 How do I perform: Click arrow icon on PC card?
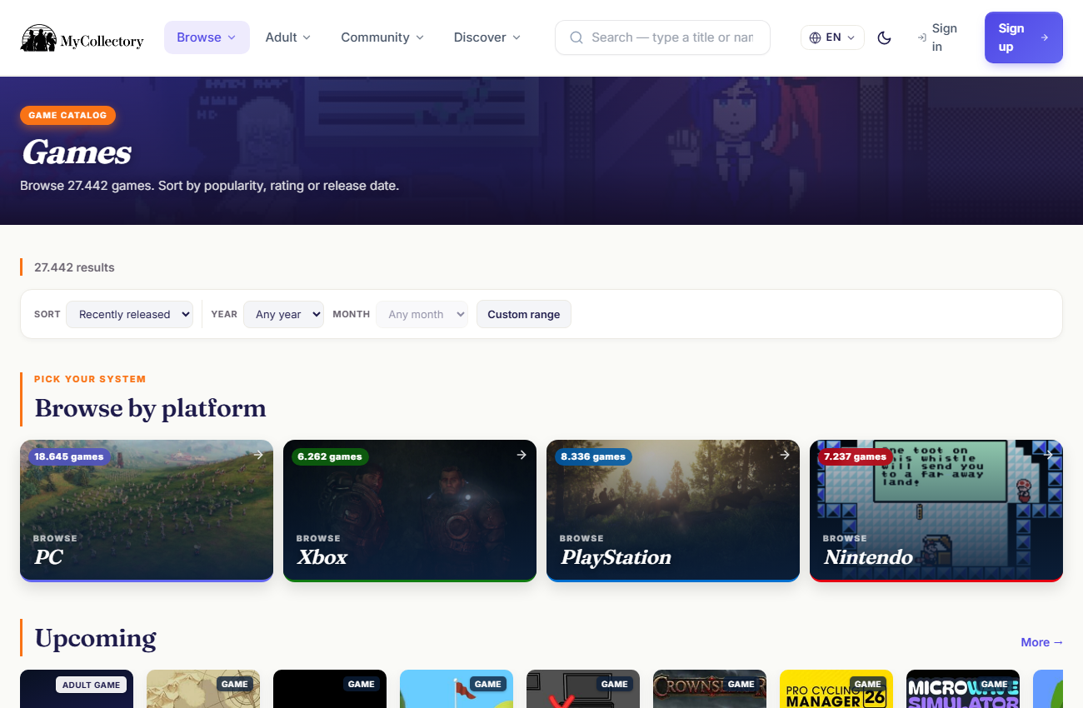(x=258, y=455)
